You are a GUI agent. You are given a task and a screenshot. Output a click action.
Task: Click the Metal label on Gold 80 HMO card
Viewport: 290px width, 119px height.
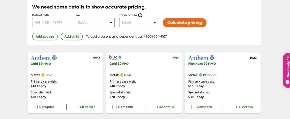pyautogui.click(x=35, y=75)
